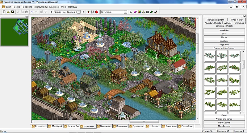The height and width of the screenshot is (133, 247).
Task: Undo the last action with the blue arrow
Action: (x=32, y=12)
